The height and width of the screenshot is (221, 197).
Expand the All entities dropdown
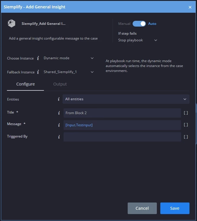coord(126,99)
